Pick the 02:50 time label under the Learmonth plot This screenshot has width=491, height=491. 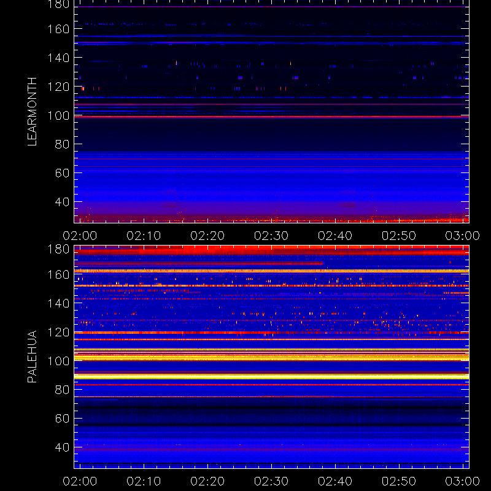399,236
